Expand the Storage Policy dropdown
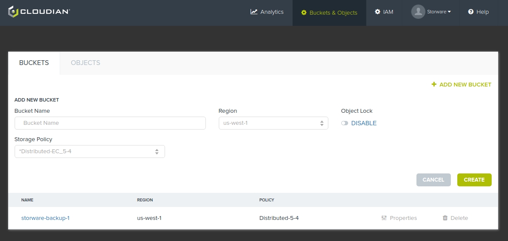The height and width of the screenshot is (241, 508). point(89,151)
